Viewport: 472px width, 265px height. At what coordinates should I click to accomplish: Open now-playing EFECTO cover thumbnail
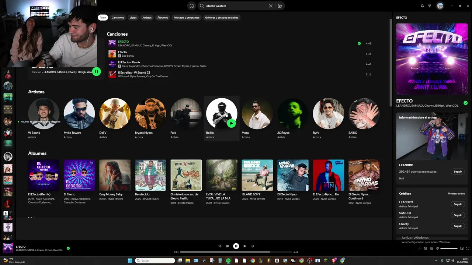(x=8, y=248)
